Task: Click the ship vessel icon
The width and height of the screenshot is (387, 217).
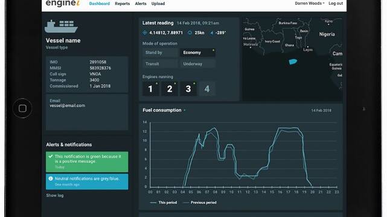Action: point(61,27)
